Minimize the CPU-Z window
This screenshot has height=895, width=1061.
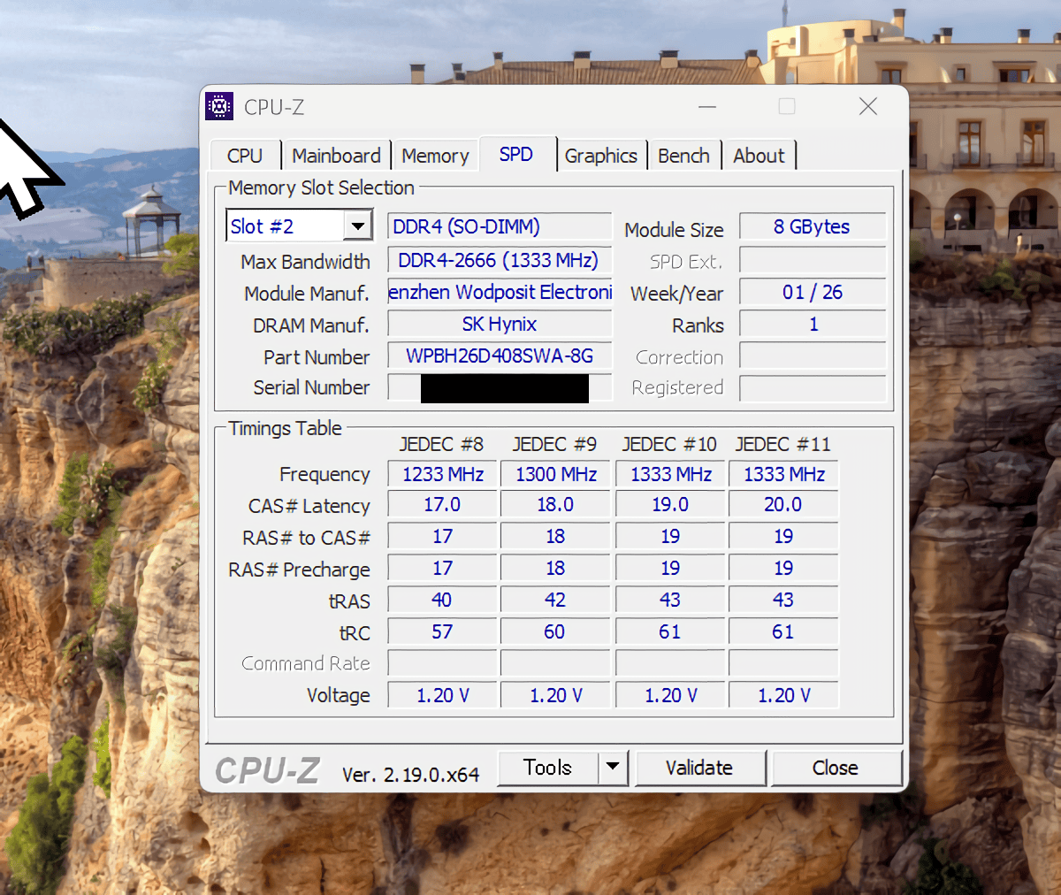click(707, 106)
